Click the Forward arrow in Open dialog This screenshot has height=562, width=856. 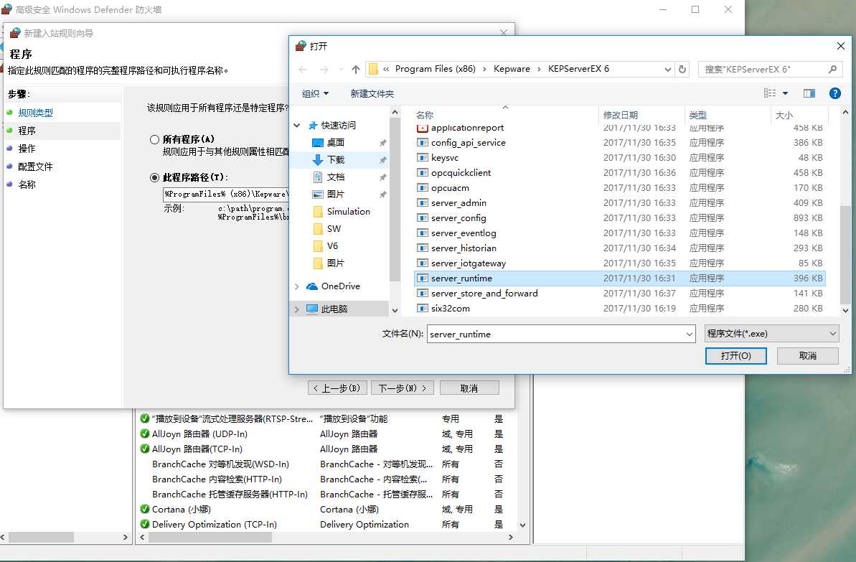pyautogui.click(x=324, y=70)
